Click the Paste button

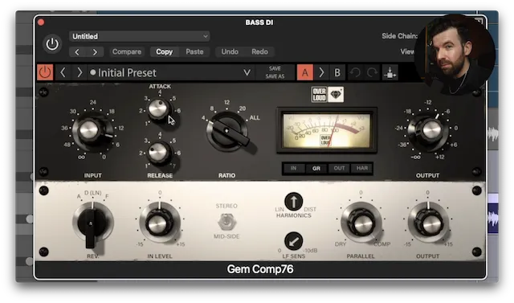point(194,51)
